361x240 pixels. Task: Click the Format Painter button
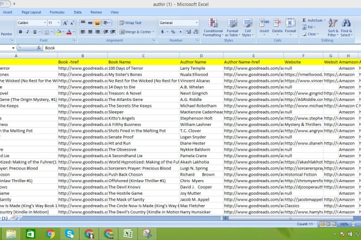click(6, 34)
